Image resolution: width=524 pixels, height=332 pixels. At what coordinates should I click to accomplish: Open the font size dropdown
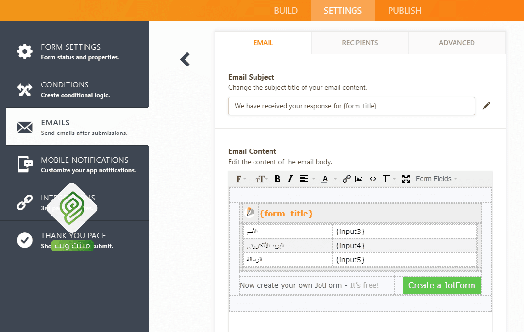262,179
